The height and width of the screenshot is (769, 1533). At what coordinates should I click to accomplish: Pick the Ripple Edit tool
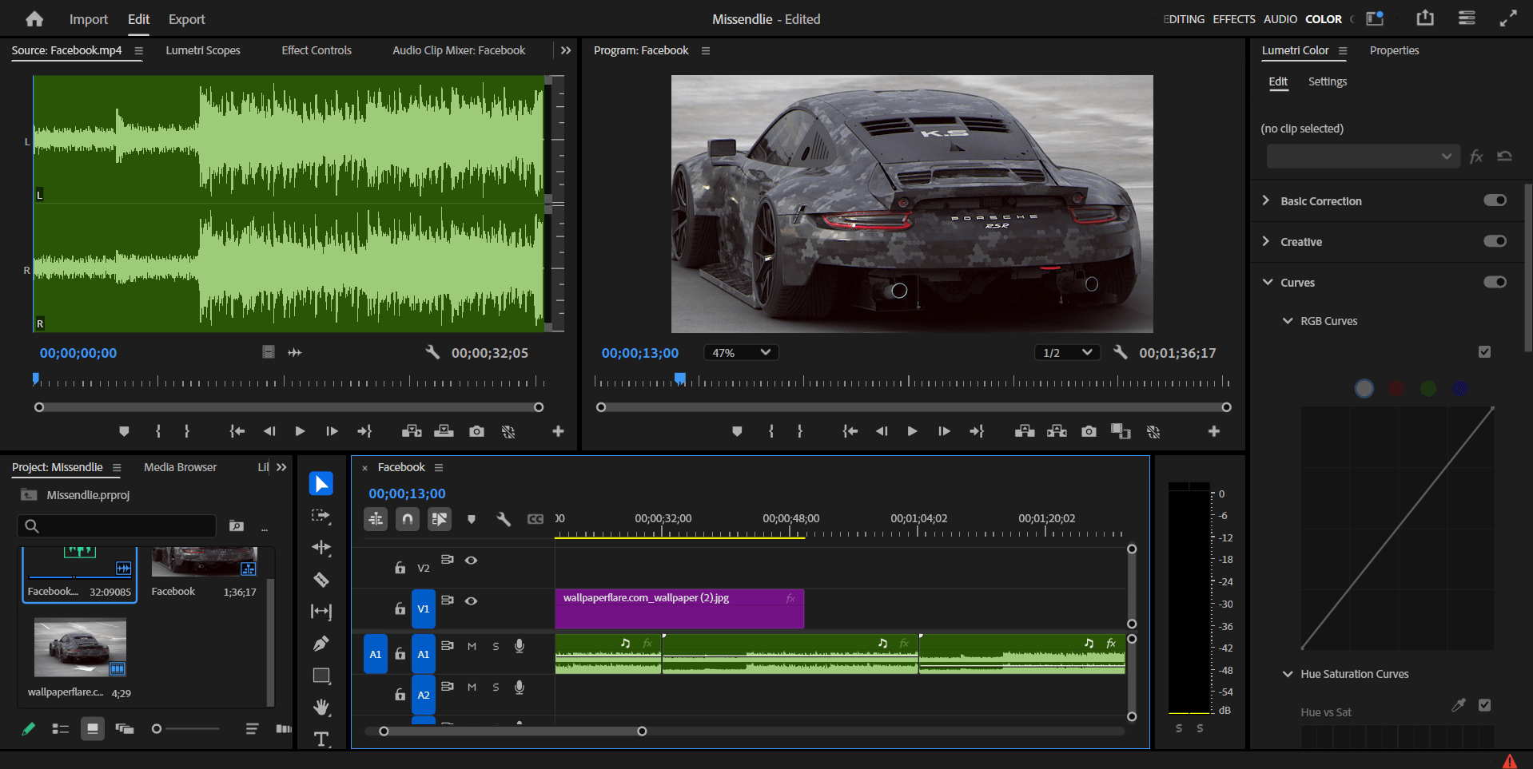tap(321, 548)
